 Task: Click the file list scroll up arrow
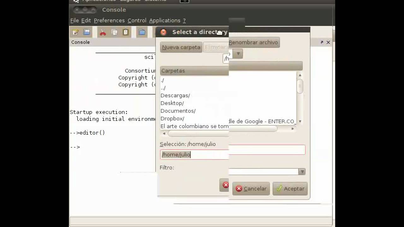pos(300,75)
